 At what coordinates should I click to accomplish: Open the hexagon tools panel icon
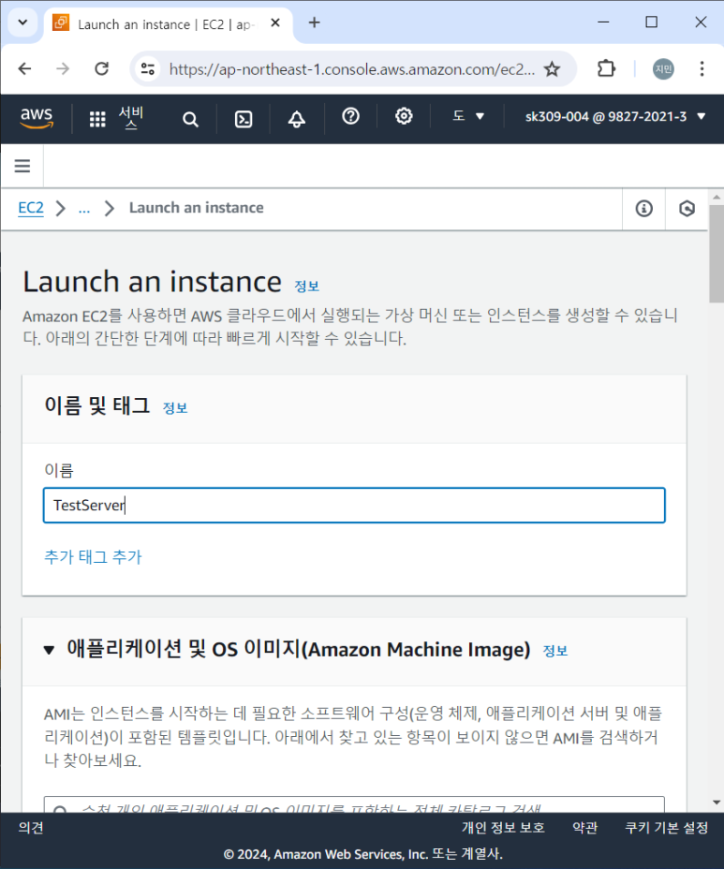[687, 209]
